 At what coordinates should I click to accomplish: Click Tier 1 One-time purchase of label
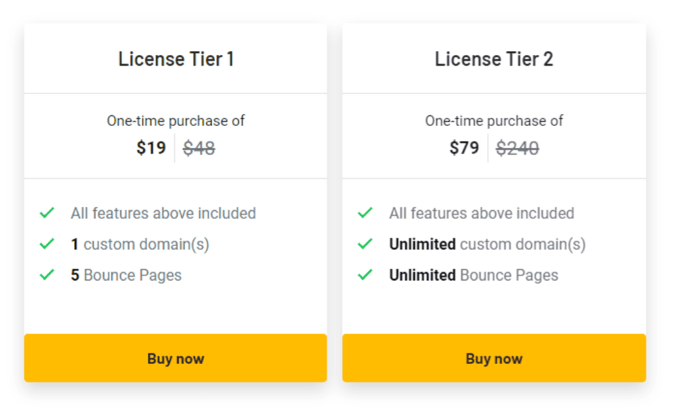pyautogui.click(x=176, y=121)
